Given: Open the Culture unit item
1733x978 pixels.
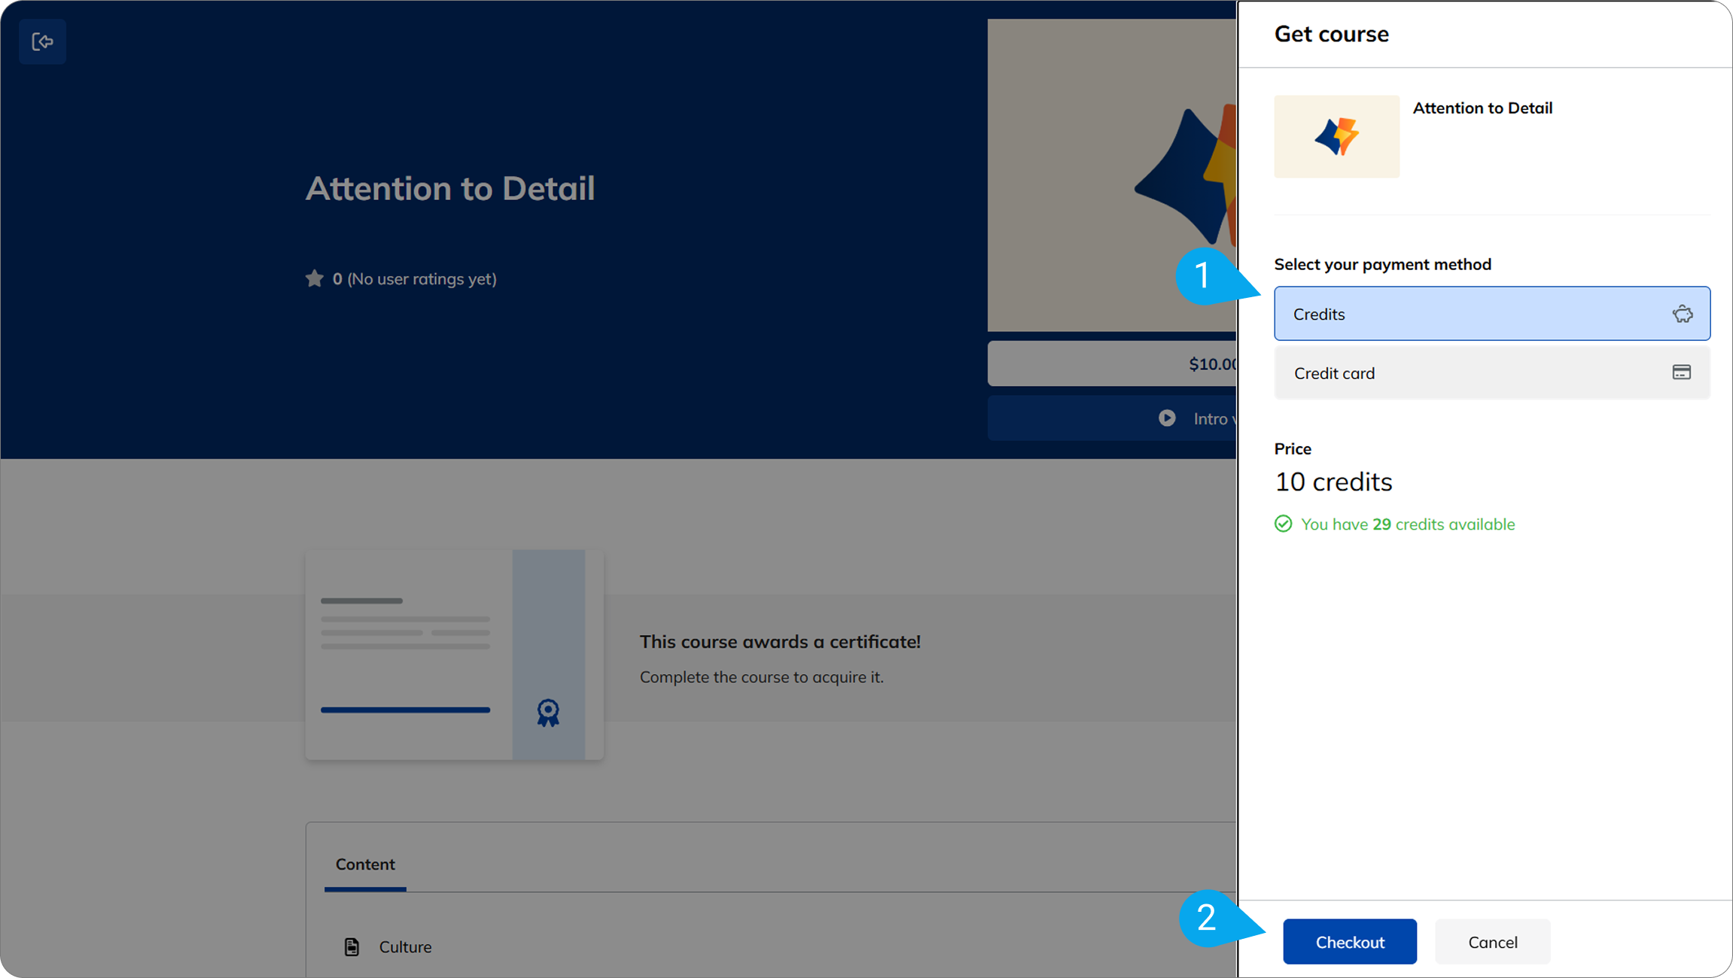Looking at the screenshot, I should point(405,946).
